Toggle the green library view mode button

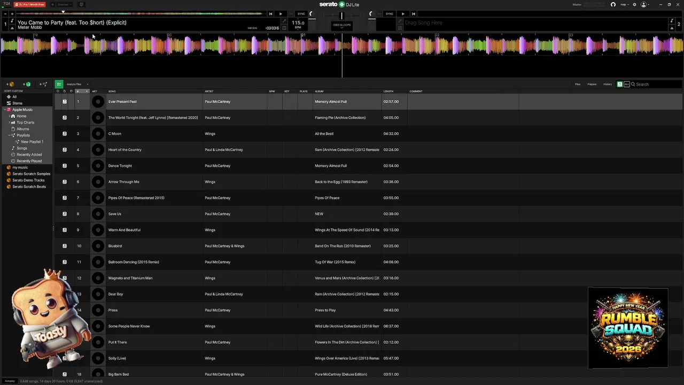59,84
